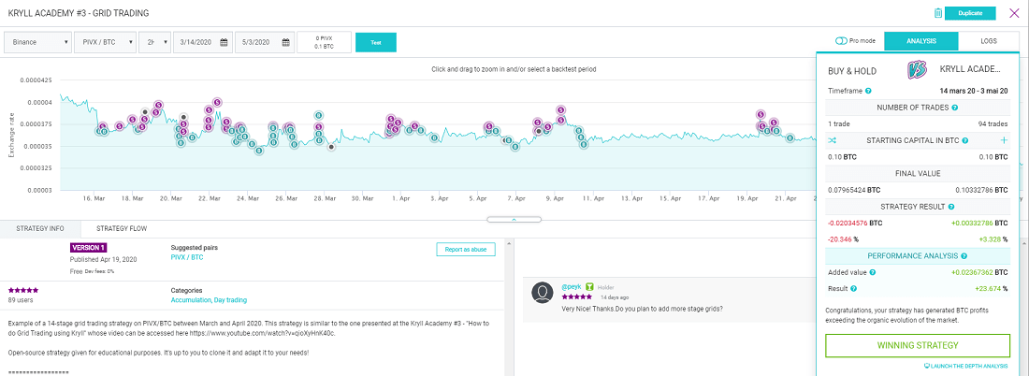Select the STRATEGY FLOW tab
1029x376 pixels.
pyautogui.click(x=122, y=228)
